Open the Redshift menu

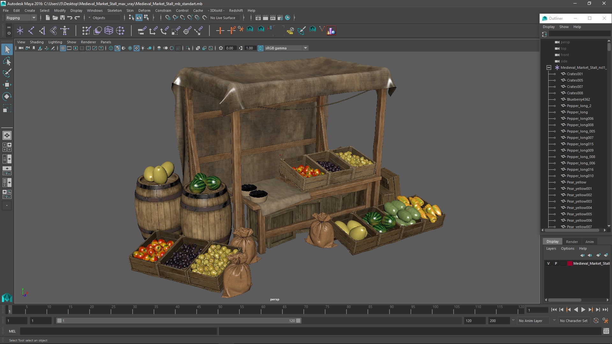coord(236,11)
